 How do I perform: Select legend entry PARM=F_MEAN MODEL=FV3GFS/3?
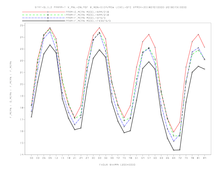click(x=88, y=21)
